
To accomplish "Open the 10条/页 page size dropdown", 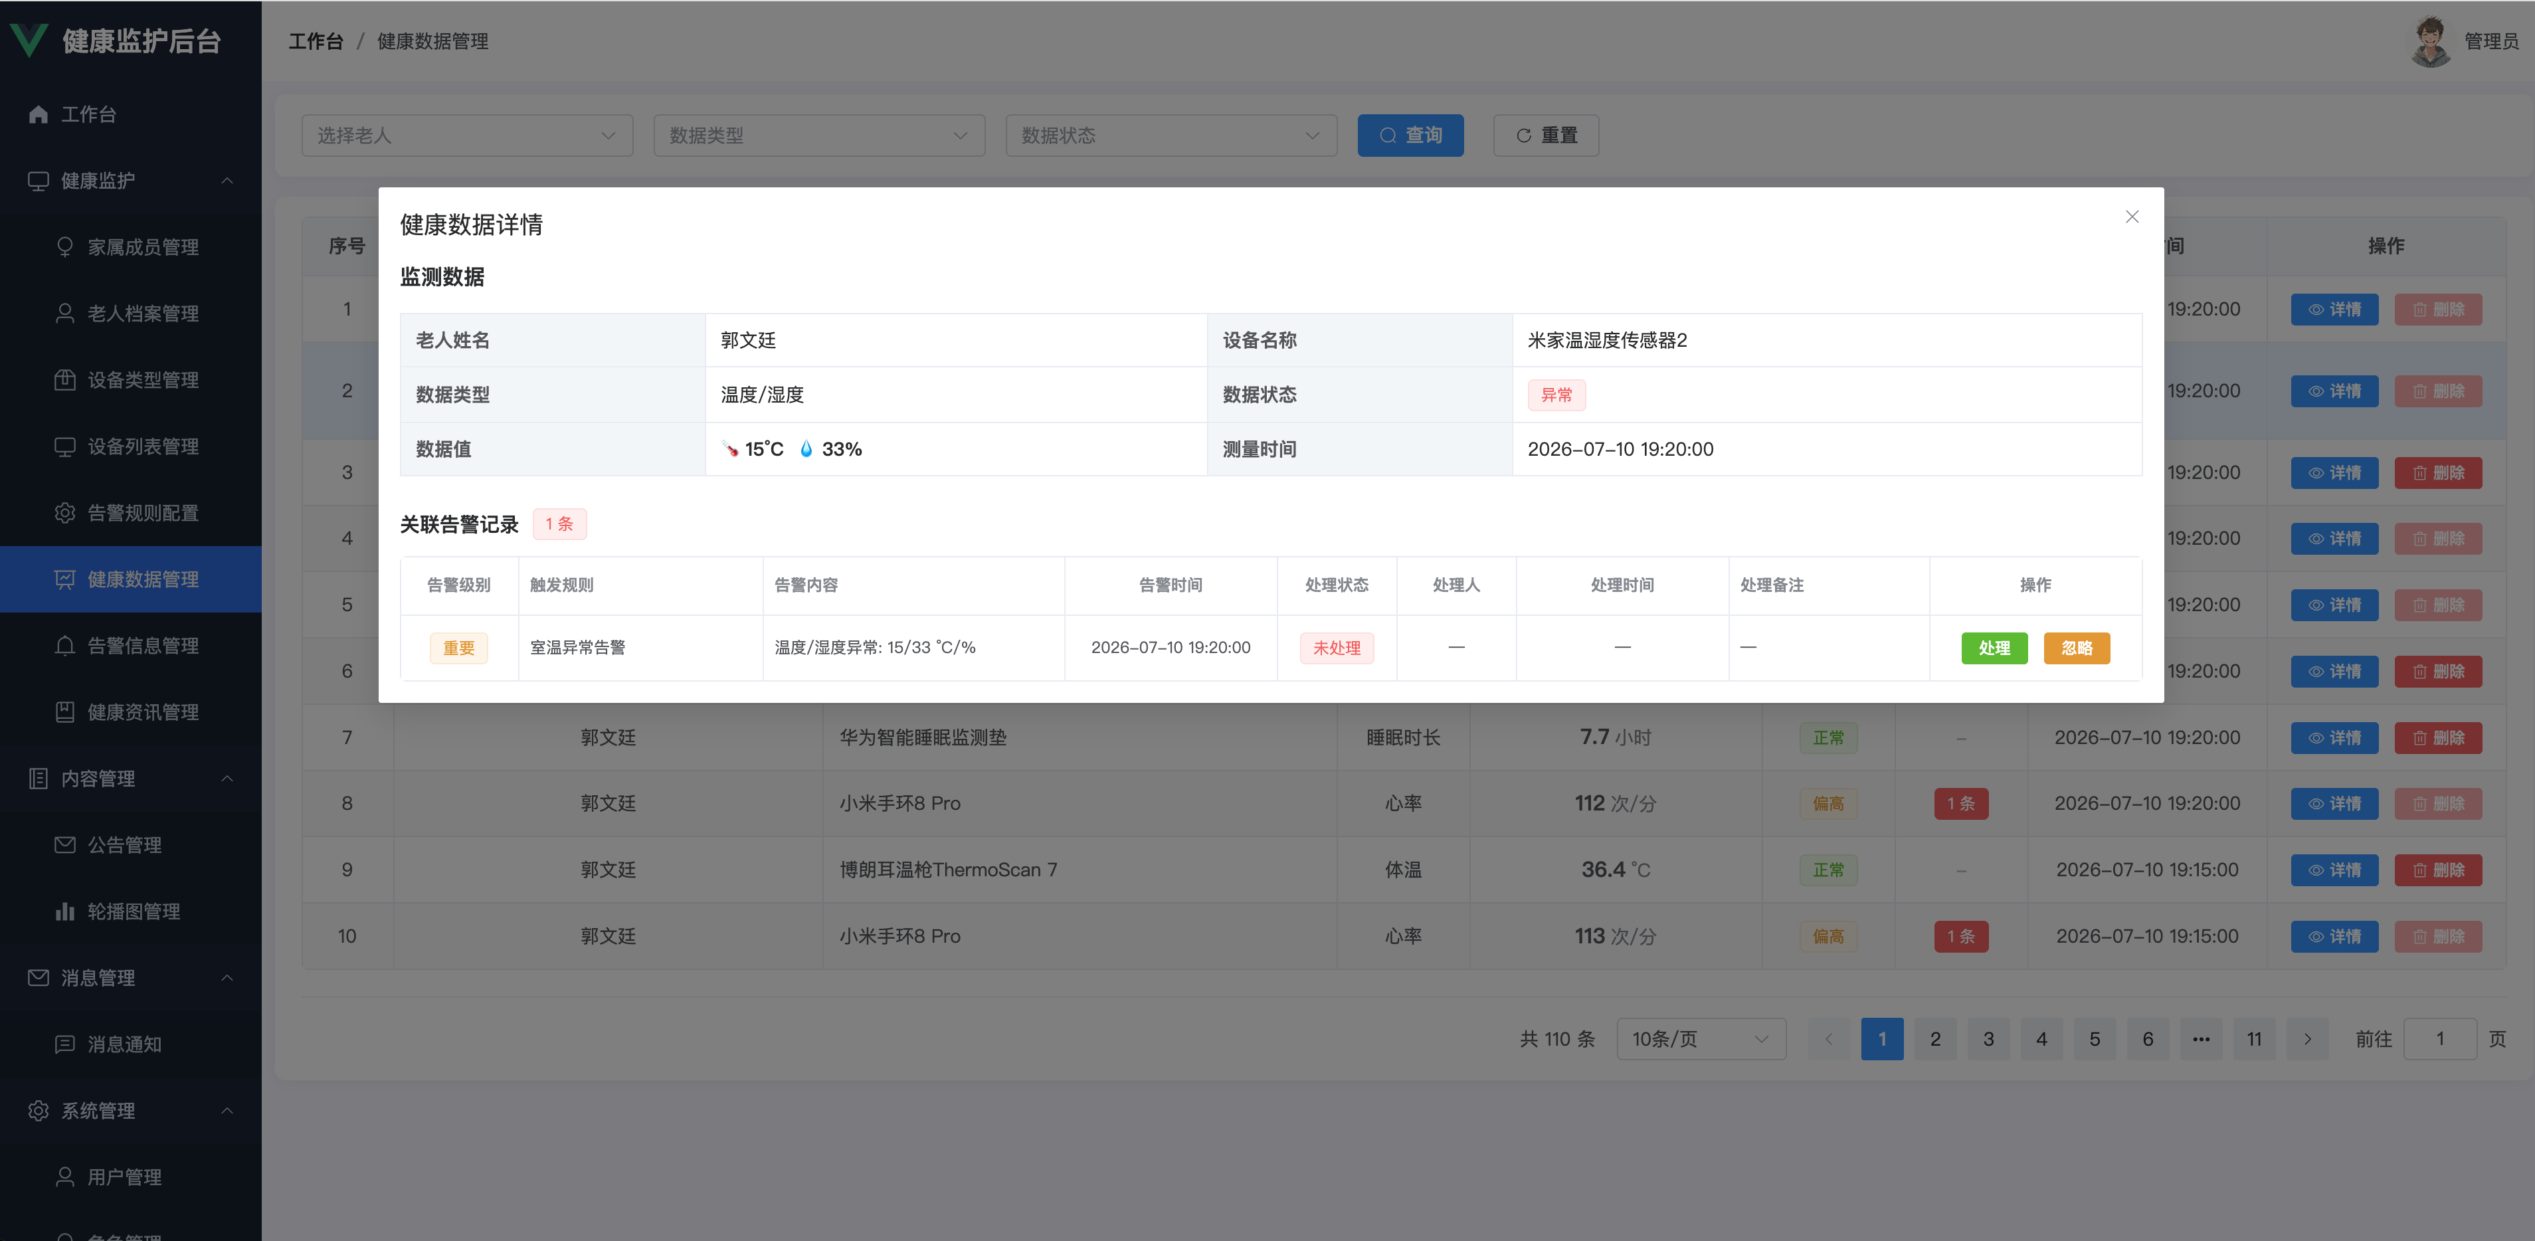I will tap(1701, 1039).
